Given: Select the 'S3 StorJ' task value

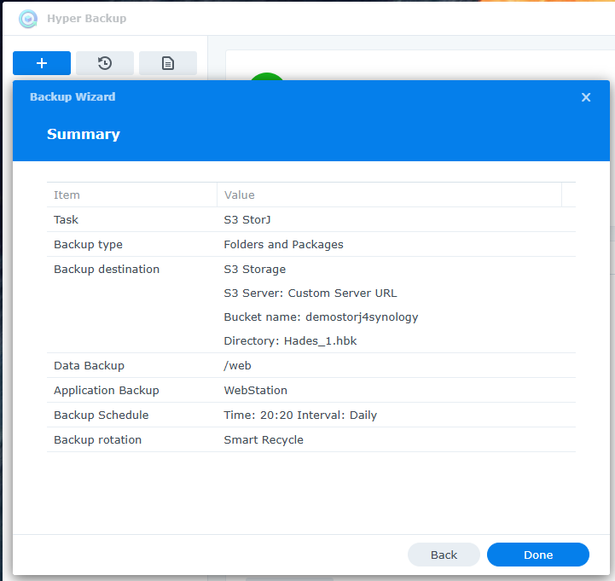Looking at the screenshot, I should [x=247, y=220].
